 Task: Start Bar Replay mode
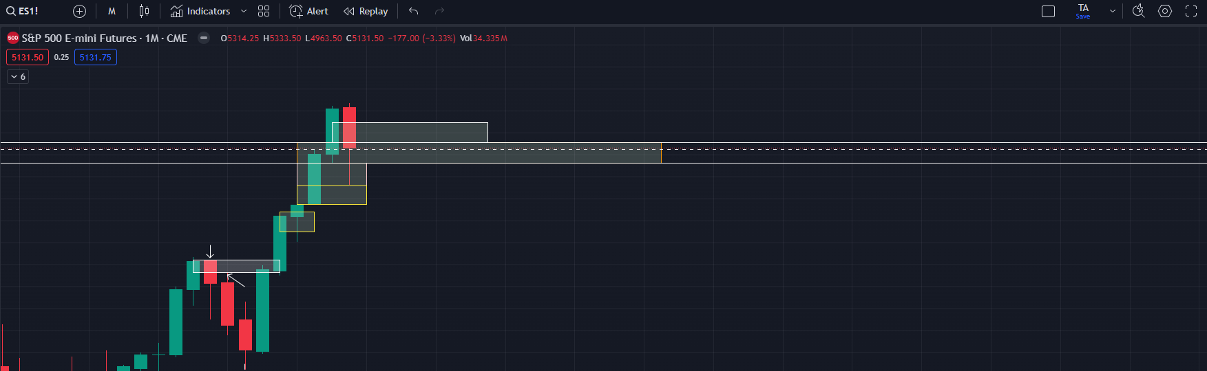pos(366,11)
